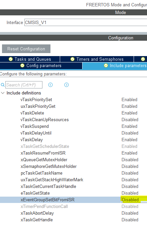Click Disabled value of xTaskGetHandle
This screenshot has width=147, height=234.
[x=130, y=220]
